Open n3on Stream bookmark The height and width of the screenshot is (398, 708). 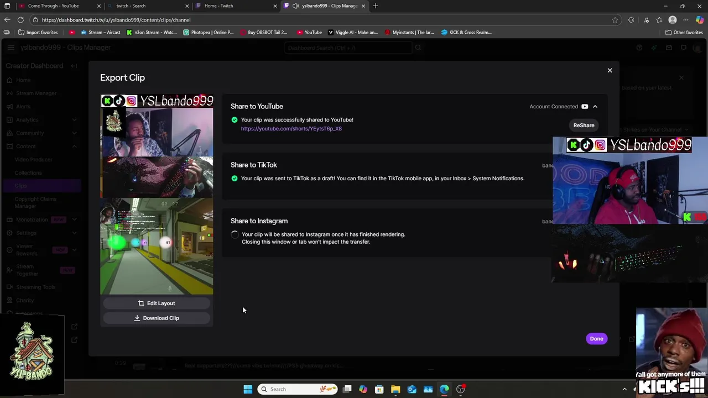pyautogui.click(x=151, y=32)
